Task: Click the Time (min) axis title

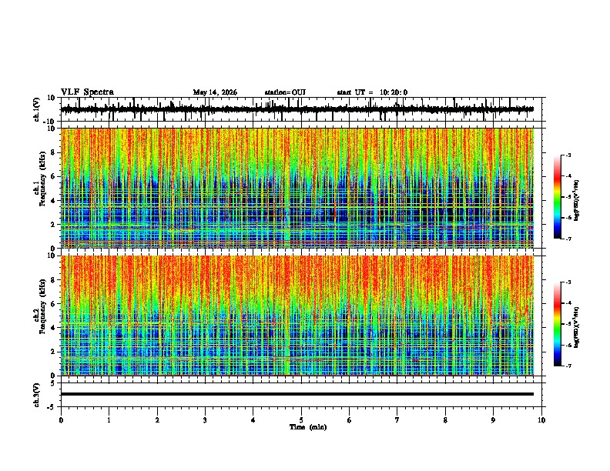Action: 308,427
